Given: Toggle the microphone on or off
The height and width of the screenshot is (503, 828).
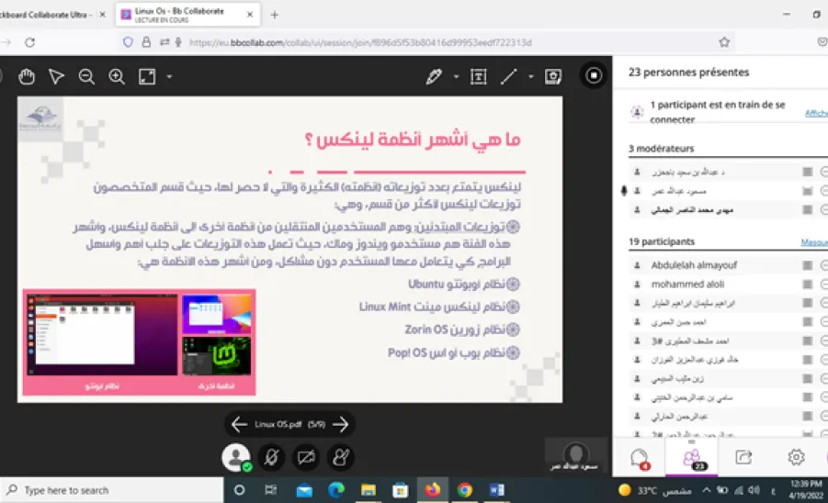Looking at the screenshot, I should tap(271, 457).
